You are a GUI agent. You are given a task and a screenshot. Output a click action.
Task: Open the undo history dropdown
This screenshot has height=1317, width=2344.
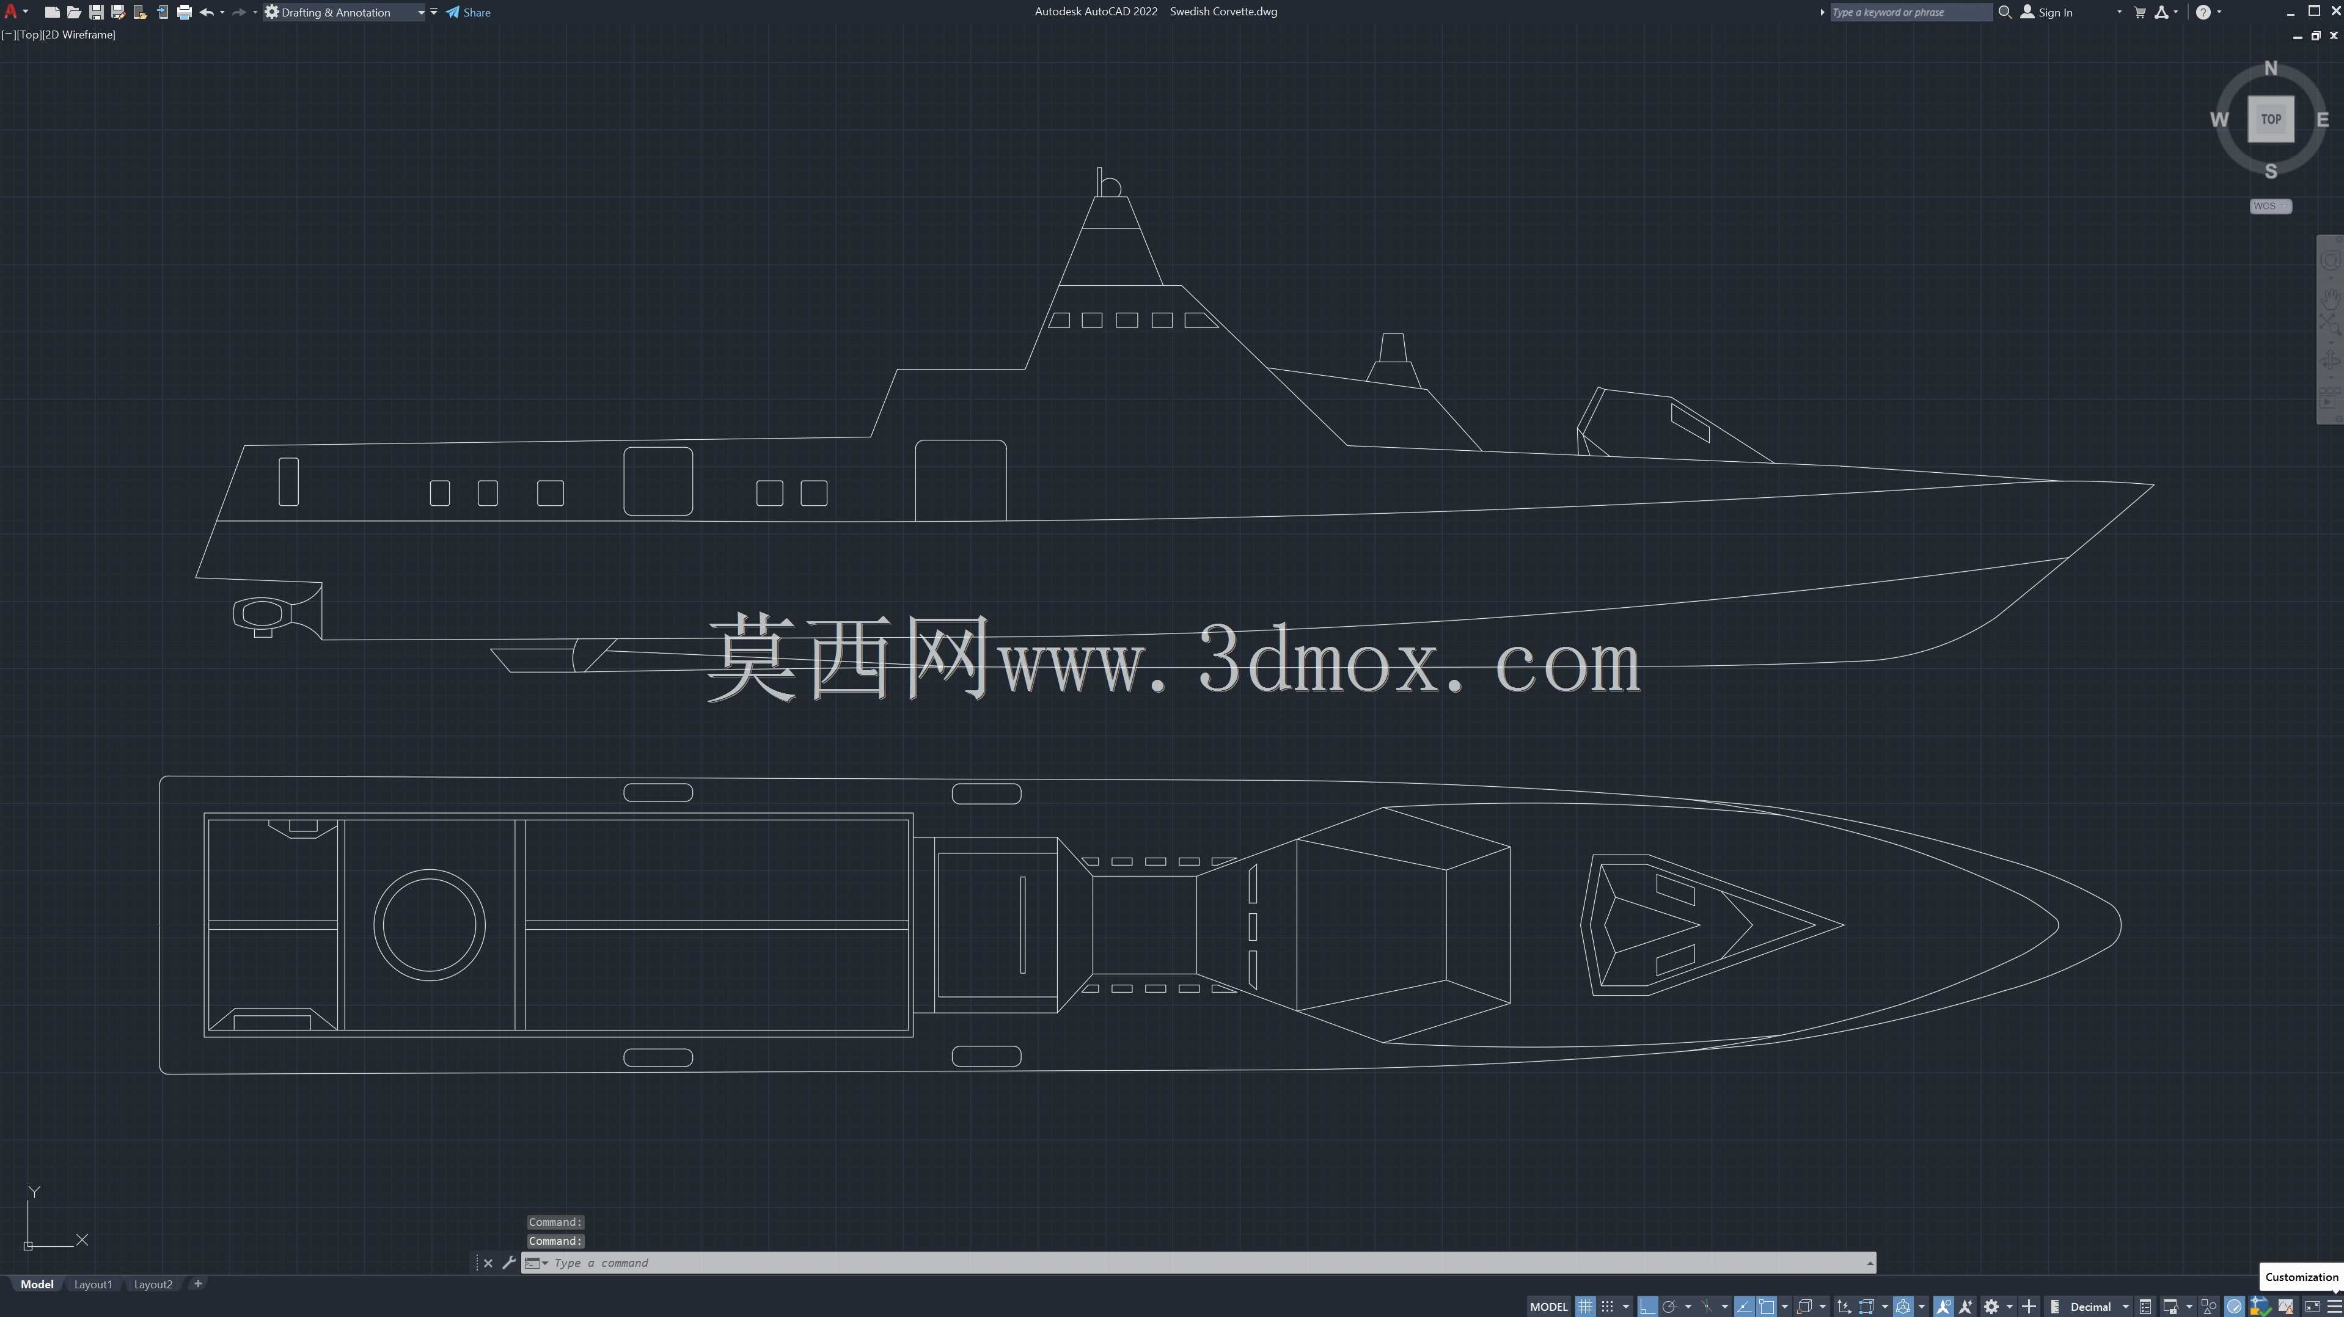(222, 13)
